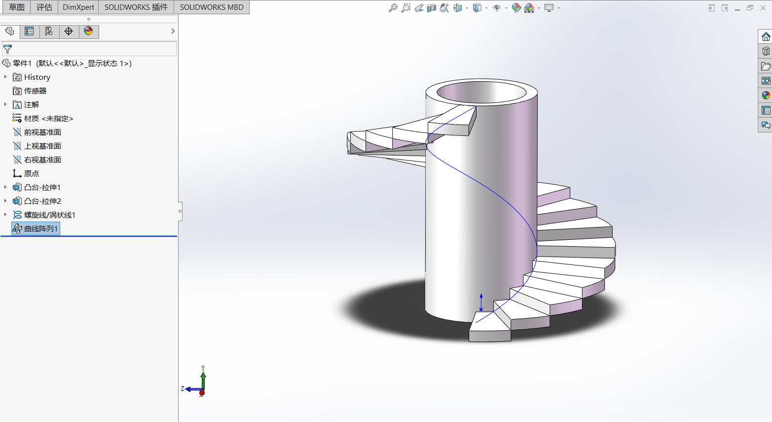
Task: Open the DimXpertManager crosshair tab
Action: click(x=69, y=32)
